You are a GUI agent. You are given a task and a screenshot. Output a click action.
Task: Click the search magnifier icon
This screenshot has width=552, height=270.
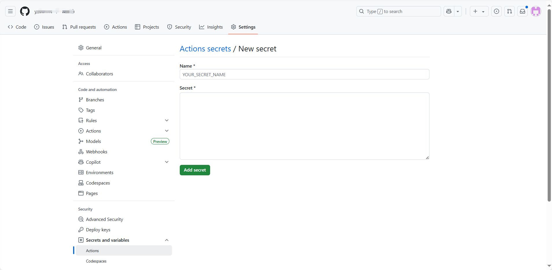pyautogui.click(x=362, y=11)
